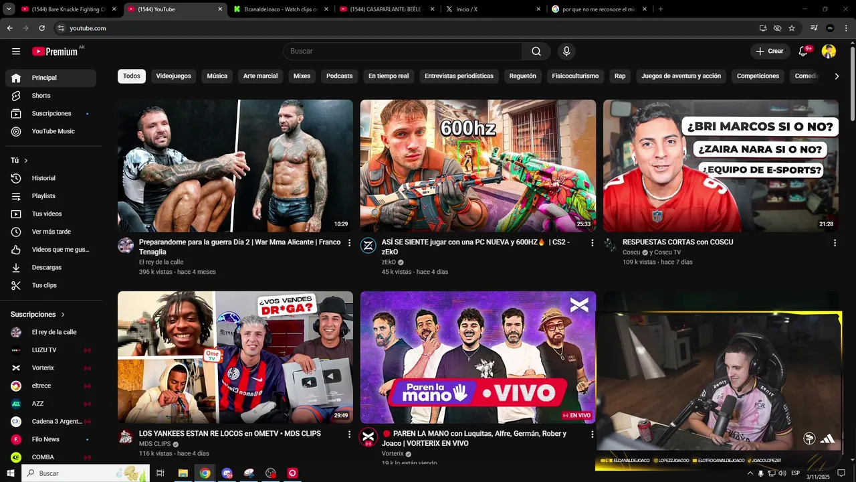Screen dimensions: 856x482
Task: Select the Reguetón filter chip
Action: click(523, 76)
